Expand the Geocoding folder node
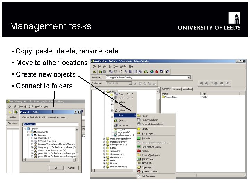The height and width of the screenshot is (187, 250). 105,151
